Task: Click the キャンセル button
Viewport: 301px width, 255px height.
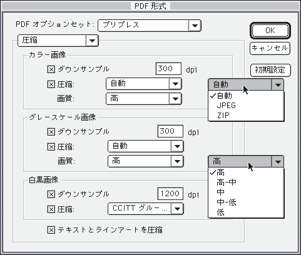Action: point(270,49)
